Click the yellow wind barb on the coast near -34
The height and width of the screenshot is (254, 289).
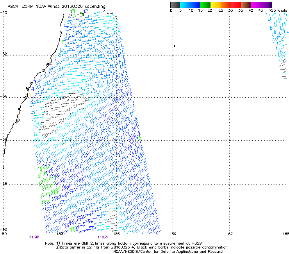[30, 95]
